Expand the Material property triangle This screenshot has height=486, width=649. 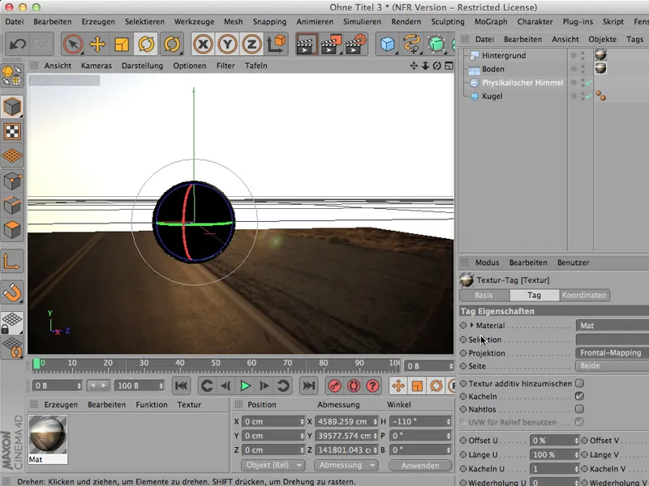pos(472,326)
